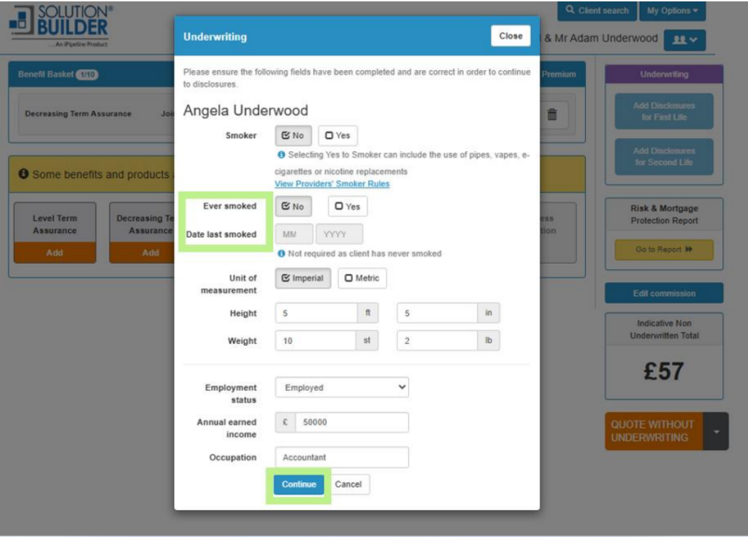Image resolution: width=748 pixels, height=537 pixels.
Task: Click the Client search magnifier button
Action: (597, 11)
